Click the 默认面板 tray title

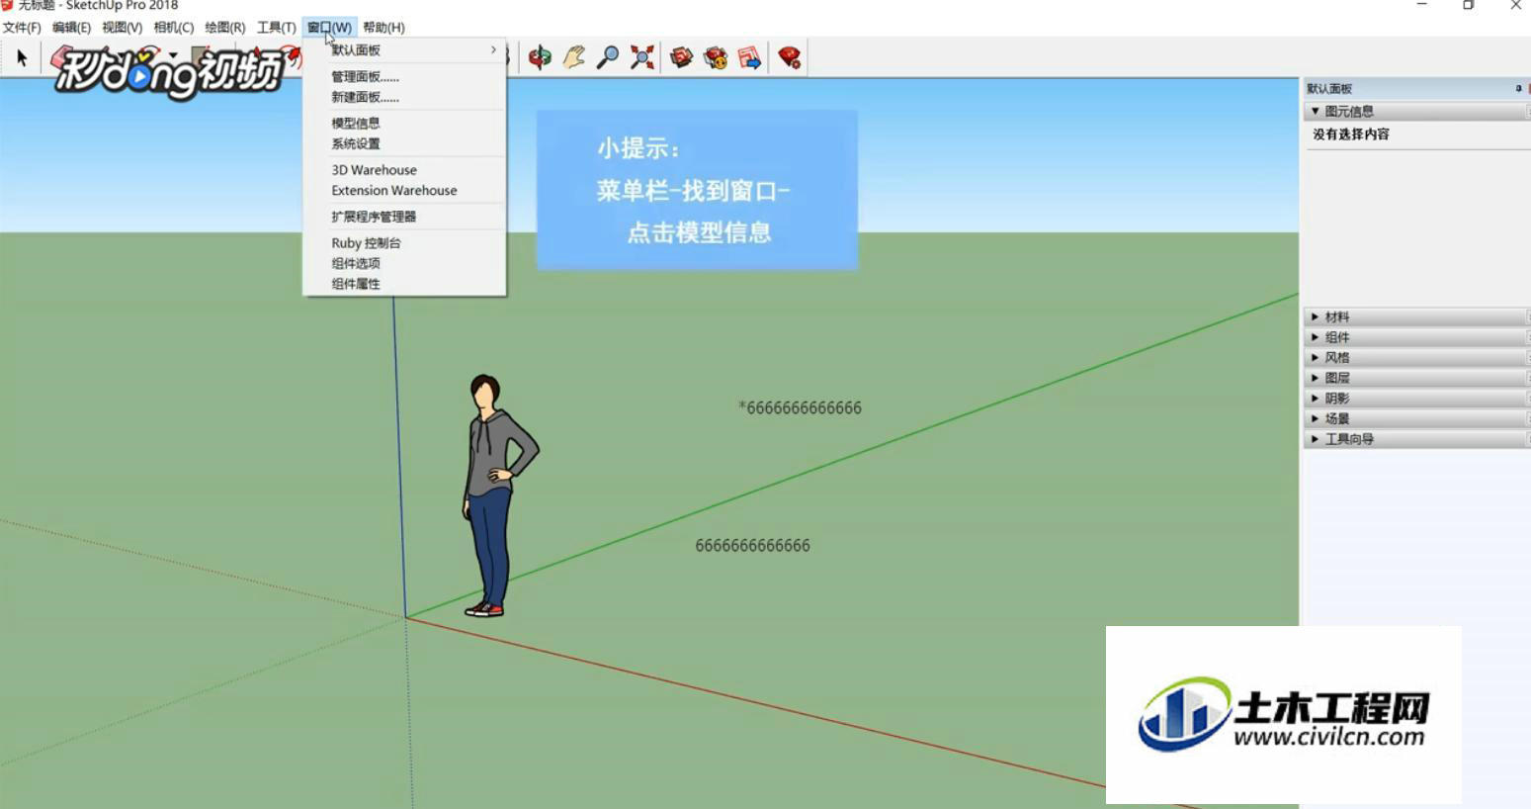[x=1329, y=88]
